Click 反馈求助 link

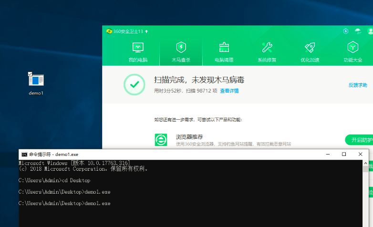[x=358, y=85]
